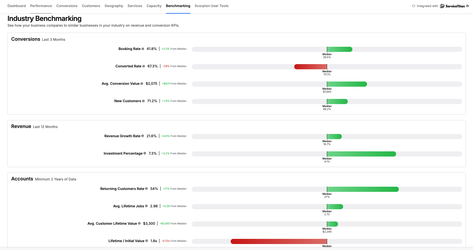
Task: Go to the Geography tab
Action: click(x=114, y=6)
